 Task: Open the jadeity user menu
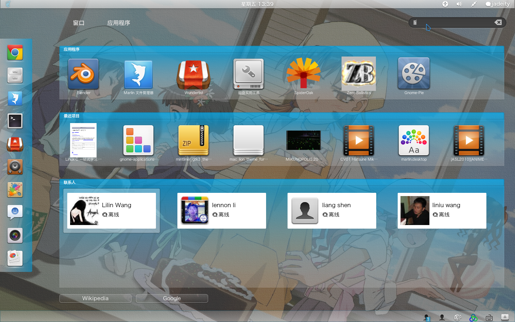pos(497,4)
